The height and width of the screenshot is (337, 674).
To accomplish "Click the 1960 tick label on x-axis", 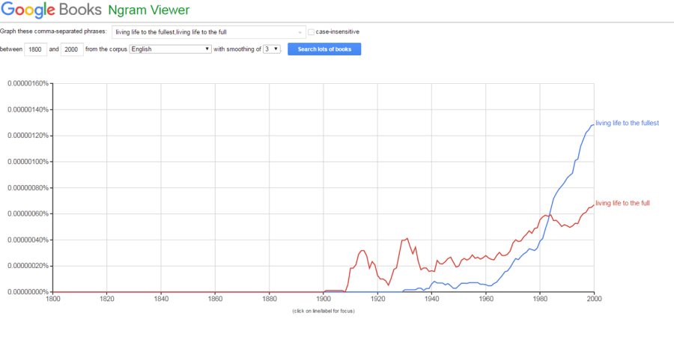I will [x=485, y=300].
